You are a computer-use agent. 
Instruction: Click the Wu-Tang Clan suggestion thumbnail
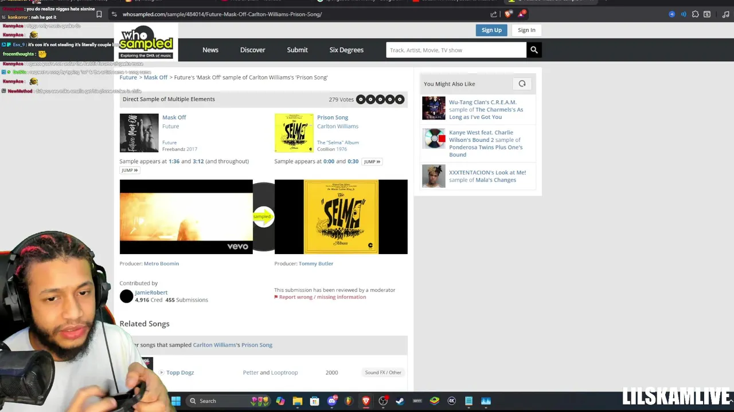pos(434,108)
